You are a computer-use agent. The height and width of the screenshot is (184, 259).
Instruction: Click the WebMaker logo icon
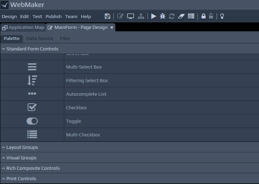click(x=4, y=5)
